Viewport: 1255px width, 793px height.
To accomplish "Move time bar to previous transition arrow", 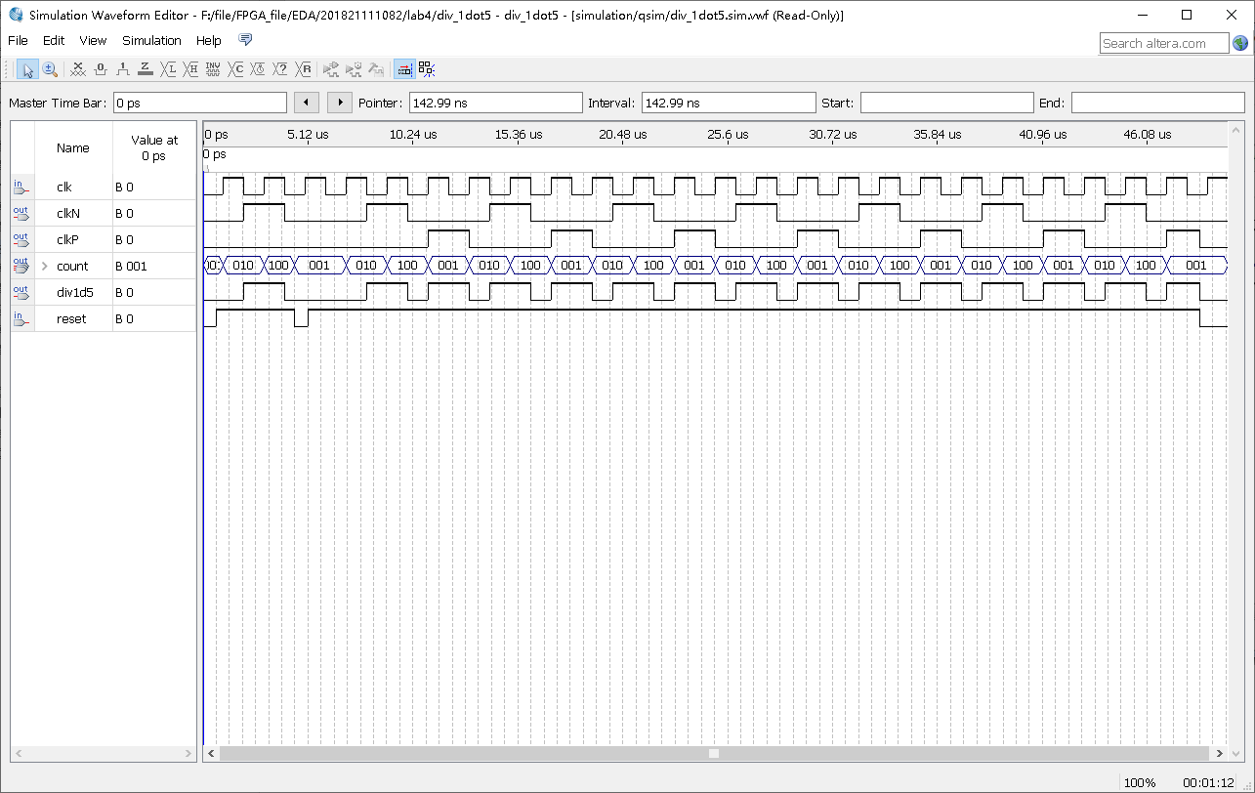I will [x=307, y=103].
